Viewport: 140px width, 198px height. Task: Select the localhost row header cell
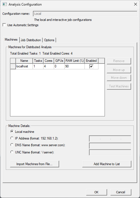tap(13, 67)
